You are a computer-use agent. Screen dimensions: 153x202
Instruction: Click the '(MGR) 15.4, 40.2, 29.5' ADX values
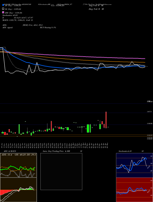[x=32, y=25]
